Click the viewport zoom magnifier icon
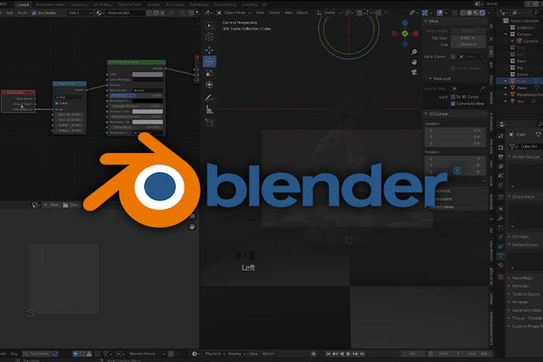543x362 pixels. [414, 52]
